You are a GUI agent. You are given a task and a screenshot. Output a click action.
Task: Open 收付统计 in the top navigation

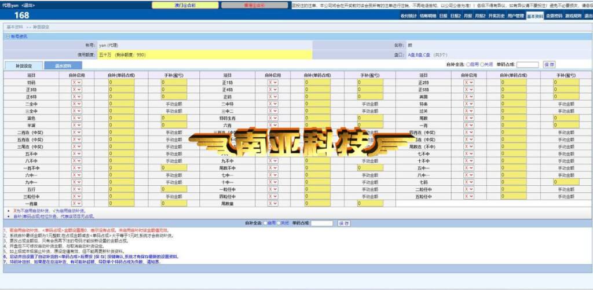[x=408, y=16]
